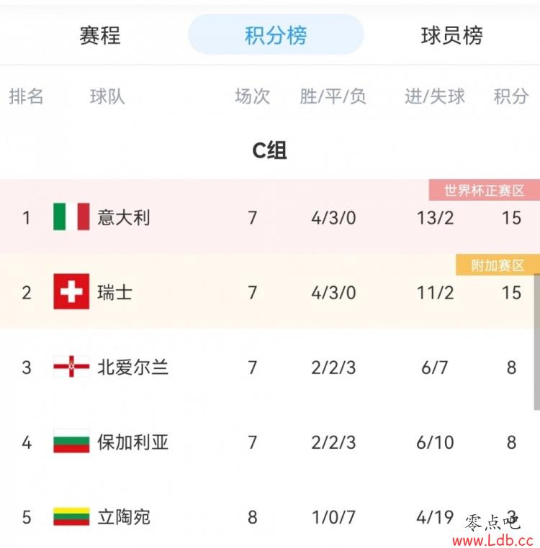Switch to the 球员榜 tab
540x548 pixels.
tap(452, 36)
